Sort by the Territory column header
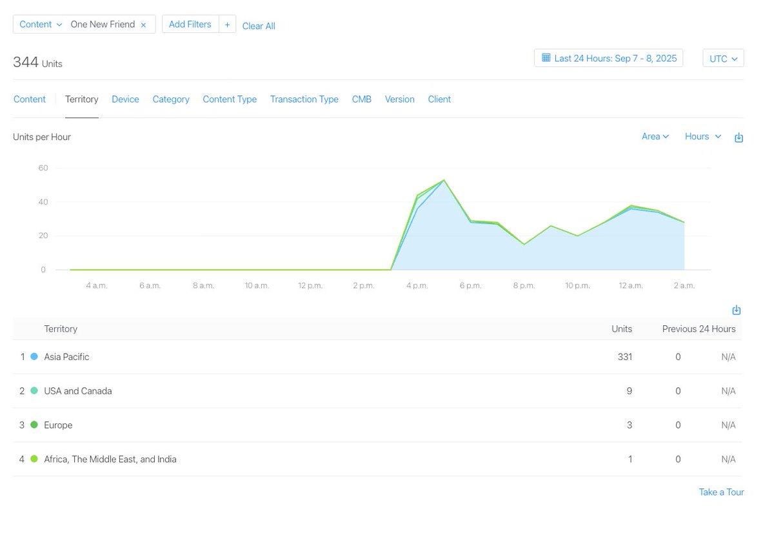 (61, 329)
